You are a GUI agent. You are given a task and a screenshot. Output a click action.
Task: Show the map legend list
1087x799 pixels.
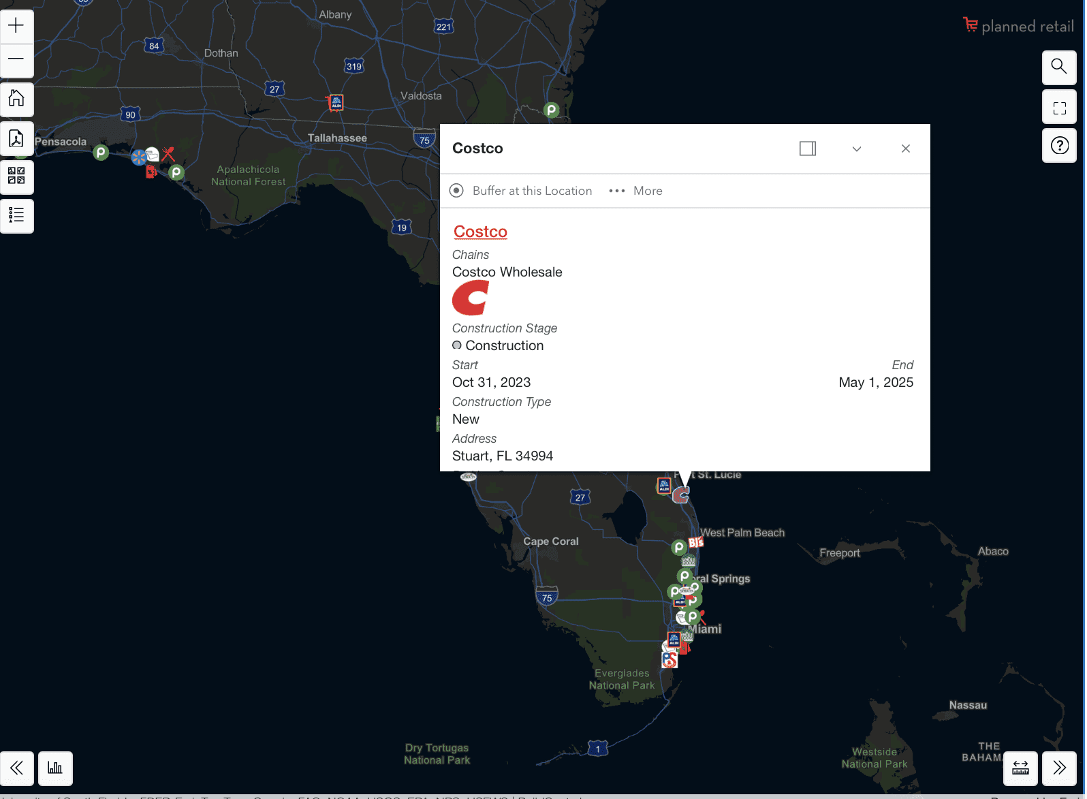(x=16, y=215)
